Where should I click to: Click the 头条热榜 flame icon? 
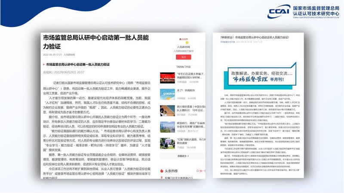[162, 171]
